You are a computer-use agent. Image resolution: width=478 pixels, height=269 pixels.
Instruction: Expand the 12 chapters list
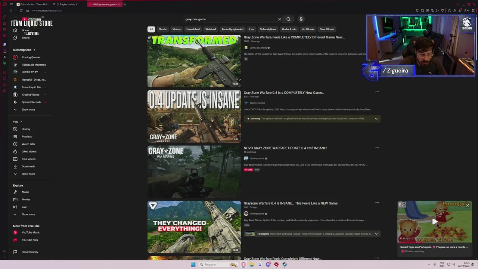tap(376, 234)
